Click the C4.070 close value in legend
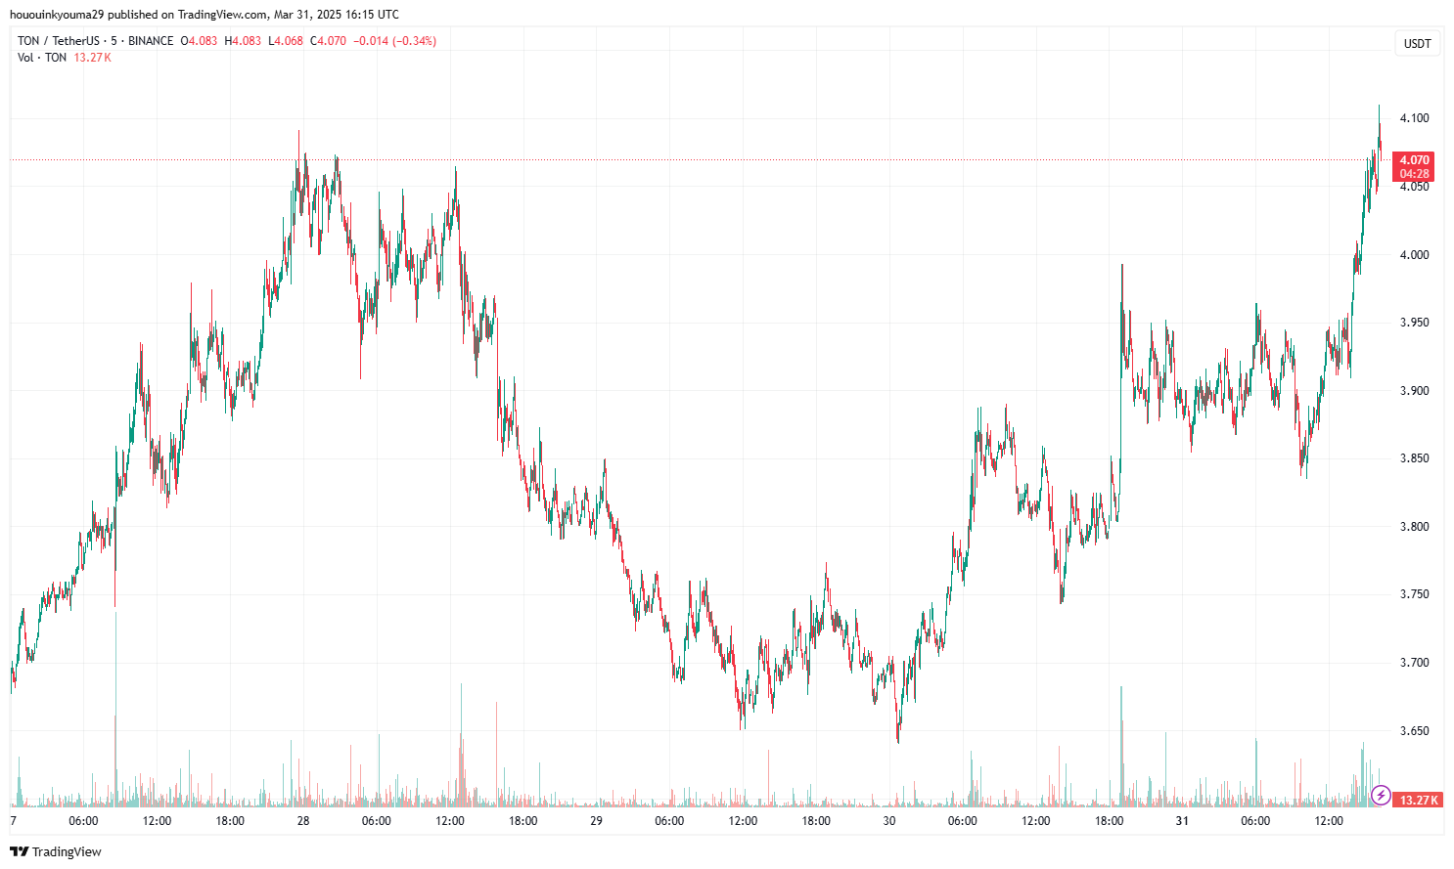 (x=328, y=41)
